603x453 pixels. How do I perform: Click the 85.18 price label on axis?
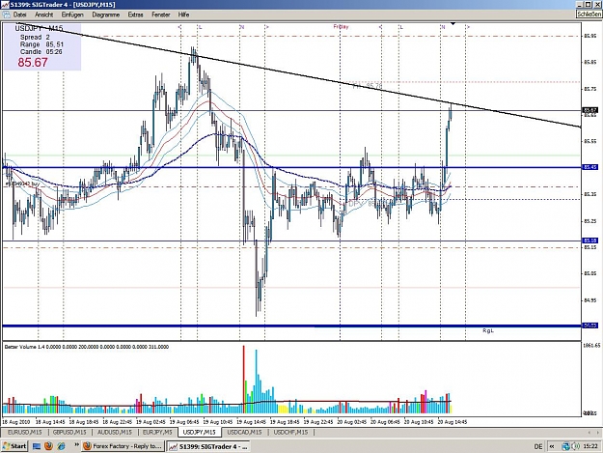[x=590, y=241]
